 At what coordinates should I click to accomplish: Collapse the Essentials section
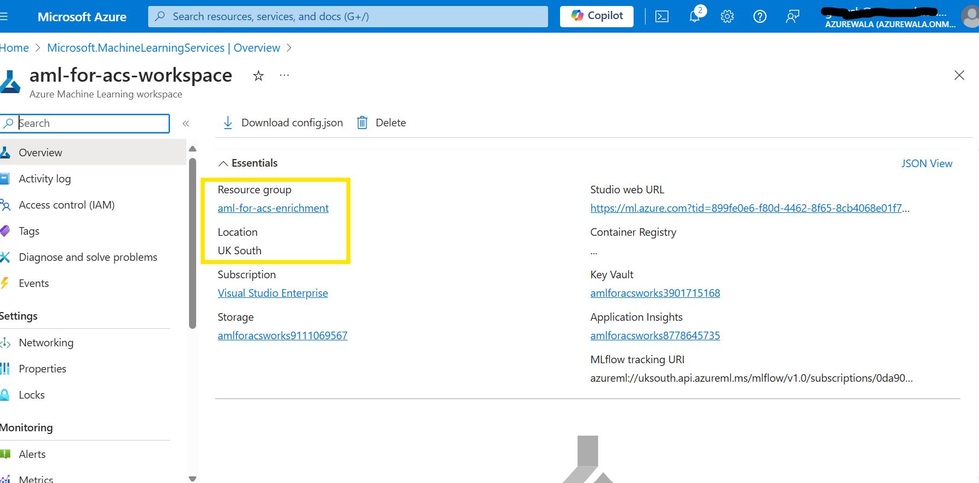pos(248,163)
